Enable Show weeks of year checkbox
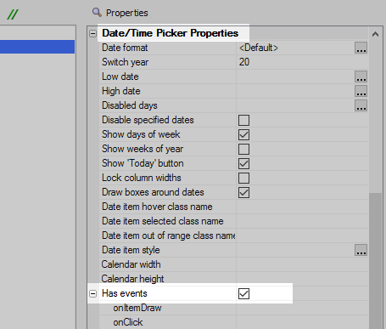Image resolution: width=386 pixels, height=329 pixels. click(x=243, y=149)
